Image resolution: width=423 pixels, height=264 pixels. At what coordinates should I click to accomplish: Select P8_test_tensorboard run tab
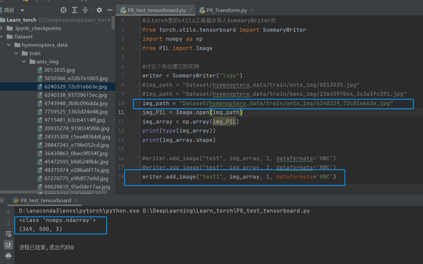click(x=46, y=200)
